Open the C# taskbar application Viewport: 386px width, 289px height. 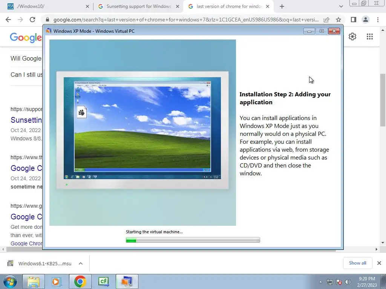(x=103, y=281)
